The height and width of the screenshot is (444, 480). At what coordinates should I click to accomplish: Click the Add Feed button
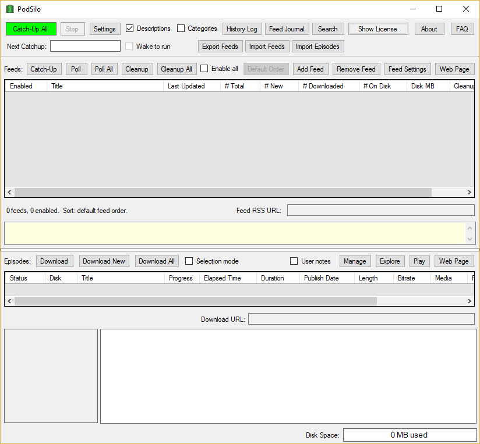[310, 69]
